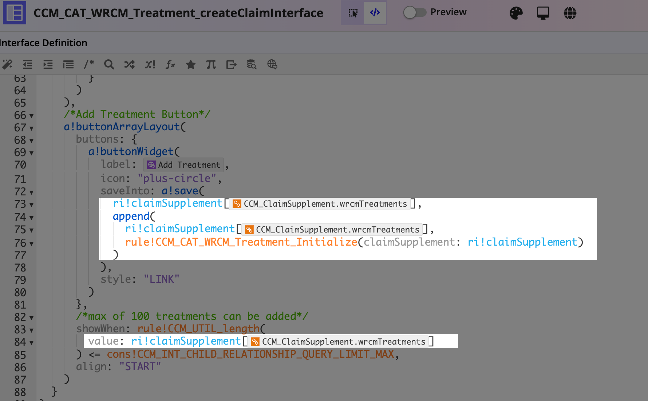Click ri!claimSupplement parameter on line 76
This screenshot has height=401, width=648.
coord(522,242)
